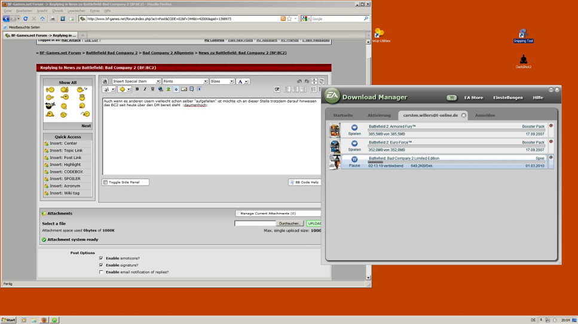
Task: Play Battlefield 2: Armored Fury via Spielen icon
Action: pos(354,127)
